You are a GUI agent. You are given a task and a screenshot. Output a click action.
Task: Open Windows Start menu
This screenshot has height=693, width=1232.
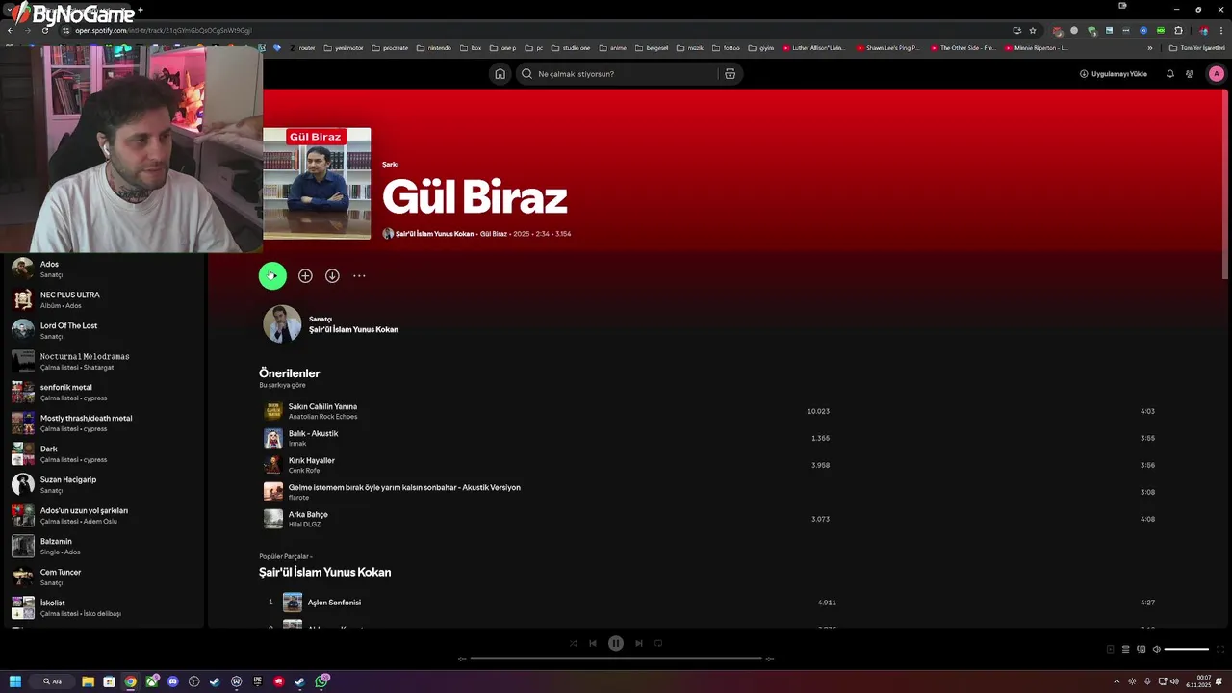tap(15, 681)
